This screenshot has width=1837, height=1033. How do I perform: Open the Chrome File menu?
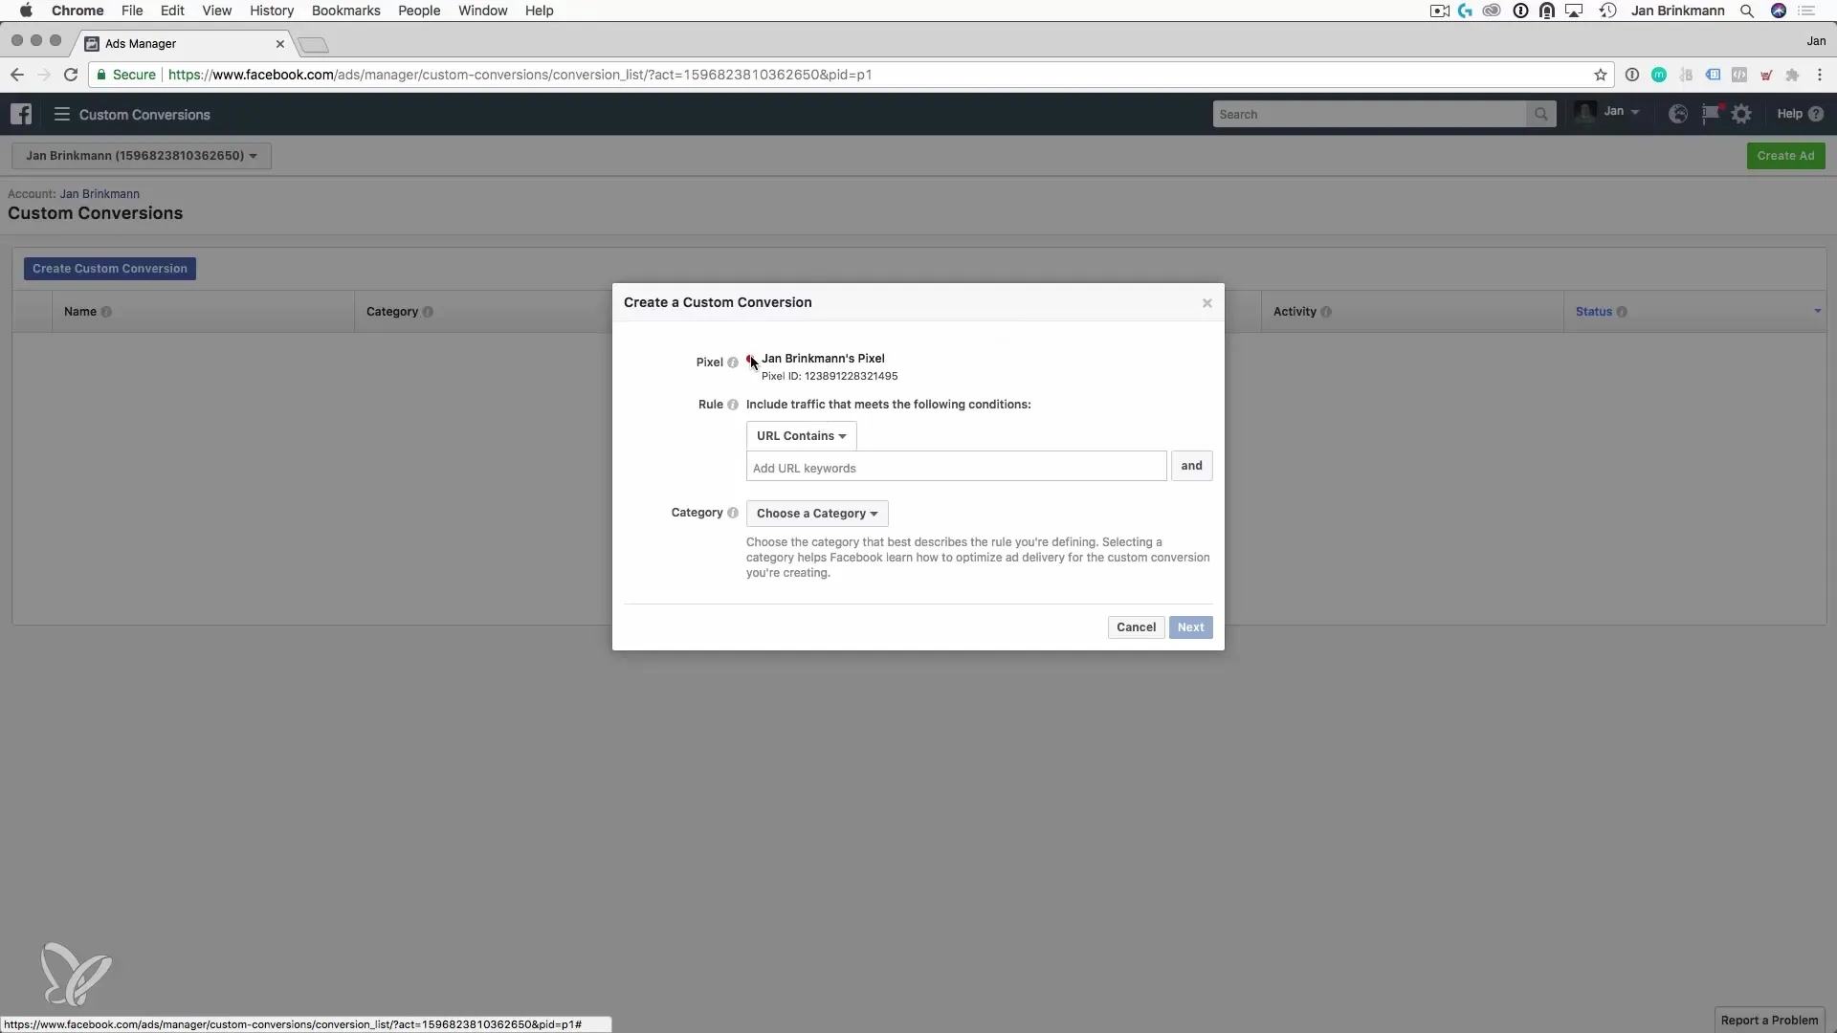tap(132, 11)
